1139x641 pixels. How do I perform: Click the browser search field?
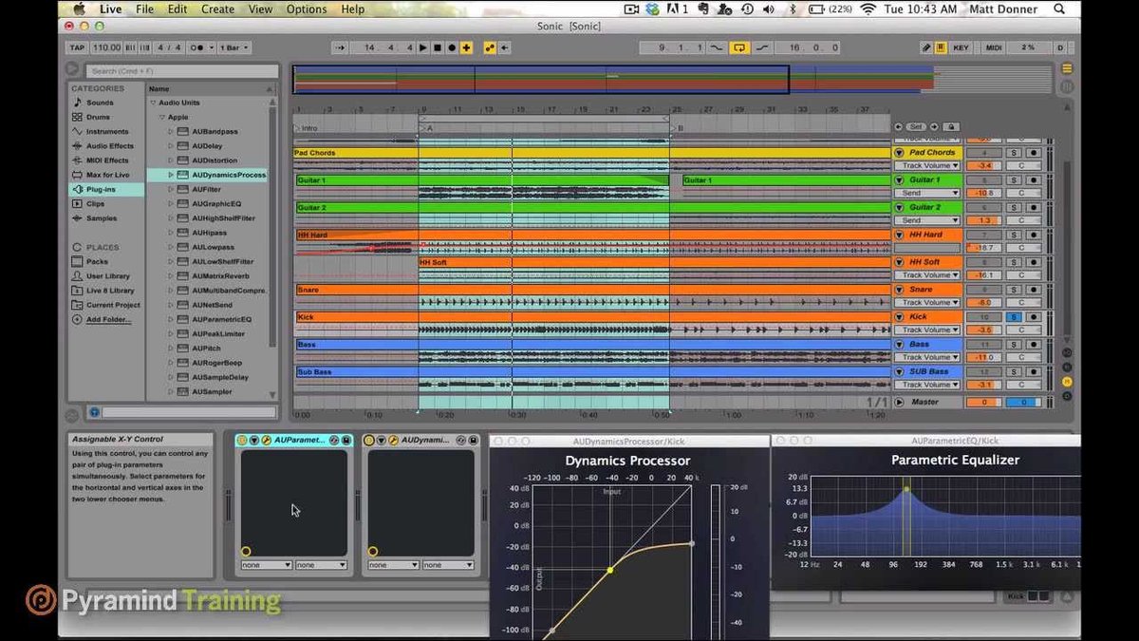coord(180,70)
